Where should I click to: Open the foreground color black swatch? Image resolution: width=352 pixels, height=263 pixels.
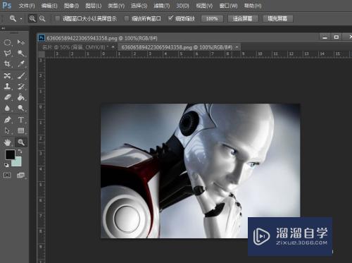(10, 154)
